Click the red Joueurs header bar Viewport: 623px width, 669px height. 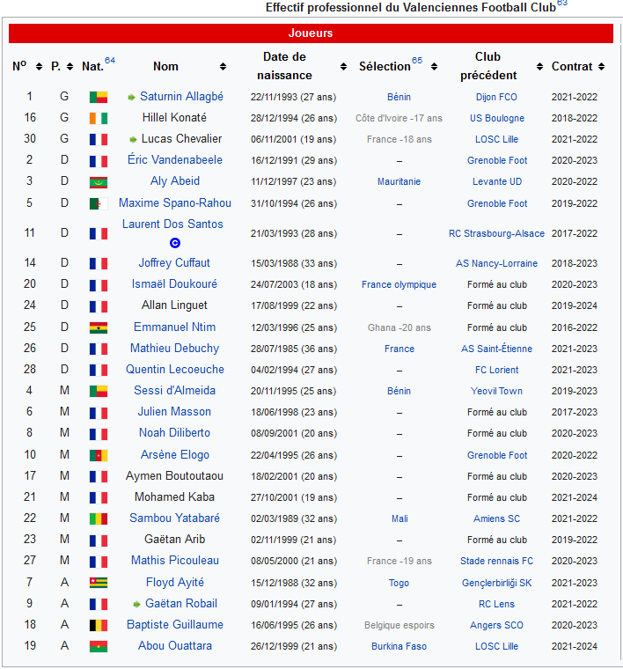pyautogui.click(x=311, y=33)
